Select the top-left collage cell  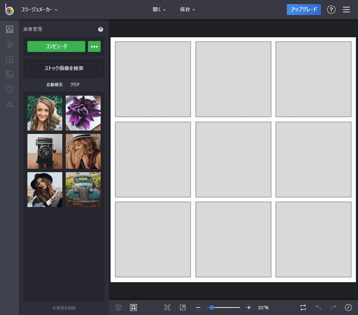click(x=153, y=79)
